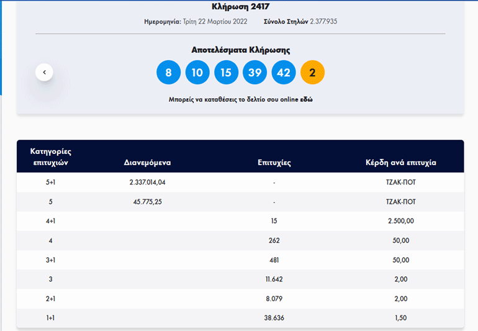Screen dimensions: 478x331
Task: Click the 'Κλήρωση 2417' draw title
Action: click(x=240, y=7)
